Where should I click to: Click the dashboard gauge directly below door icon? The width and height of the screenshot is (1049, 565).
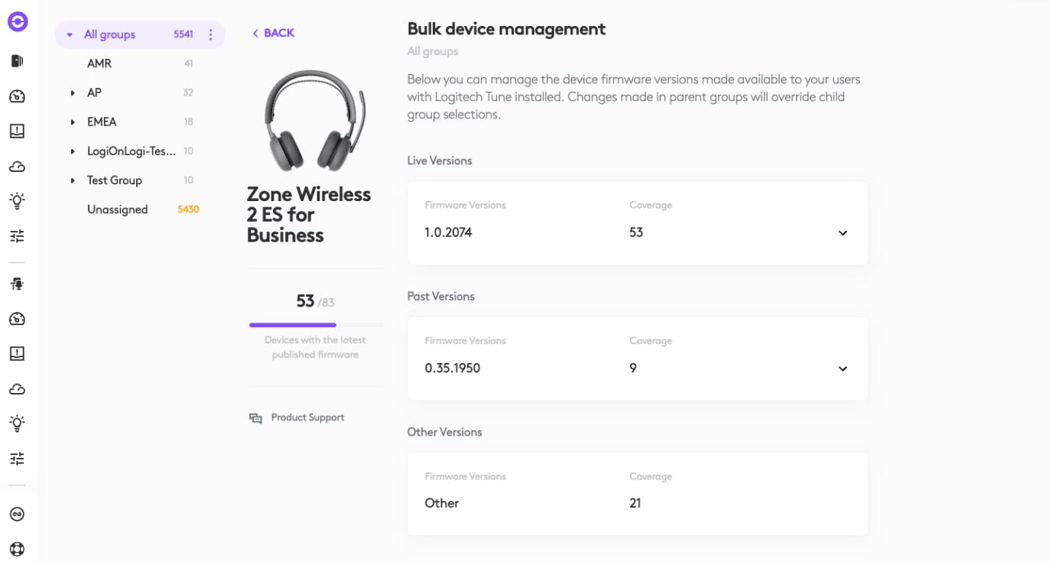coord(17,96)
